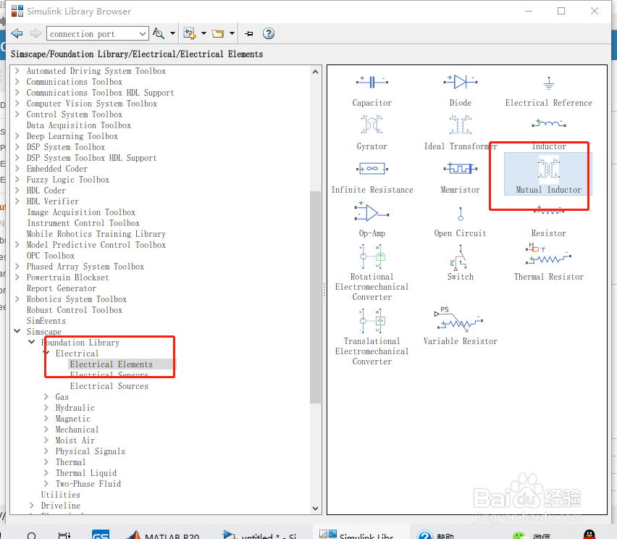Click the tree vertical scrollbar thumb
This screenshot has height=539, width=617.
pyautogui.click(x=315, y=297)
